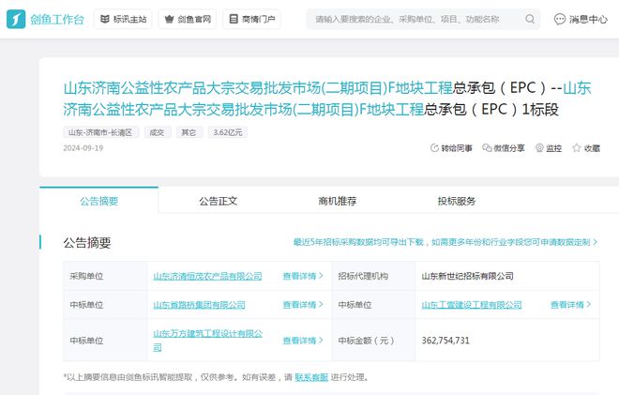This screenshot has height=395, width=619.
Task: Switch to the 商机推荐 tab
Action: pyautogui.click(x=338, y=201)
